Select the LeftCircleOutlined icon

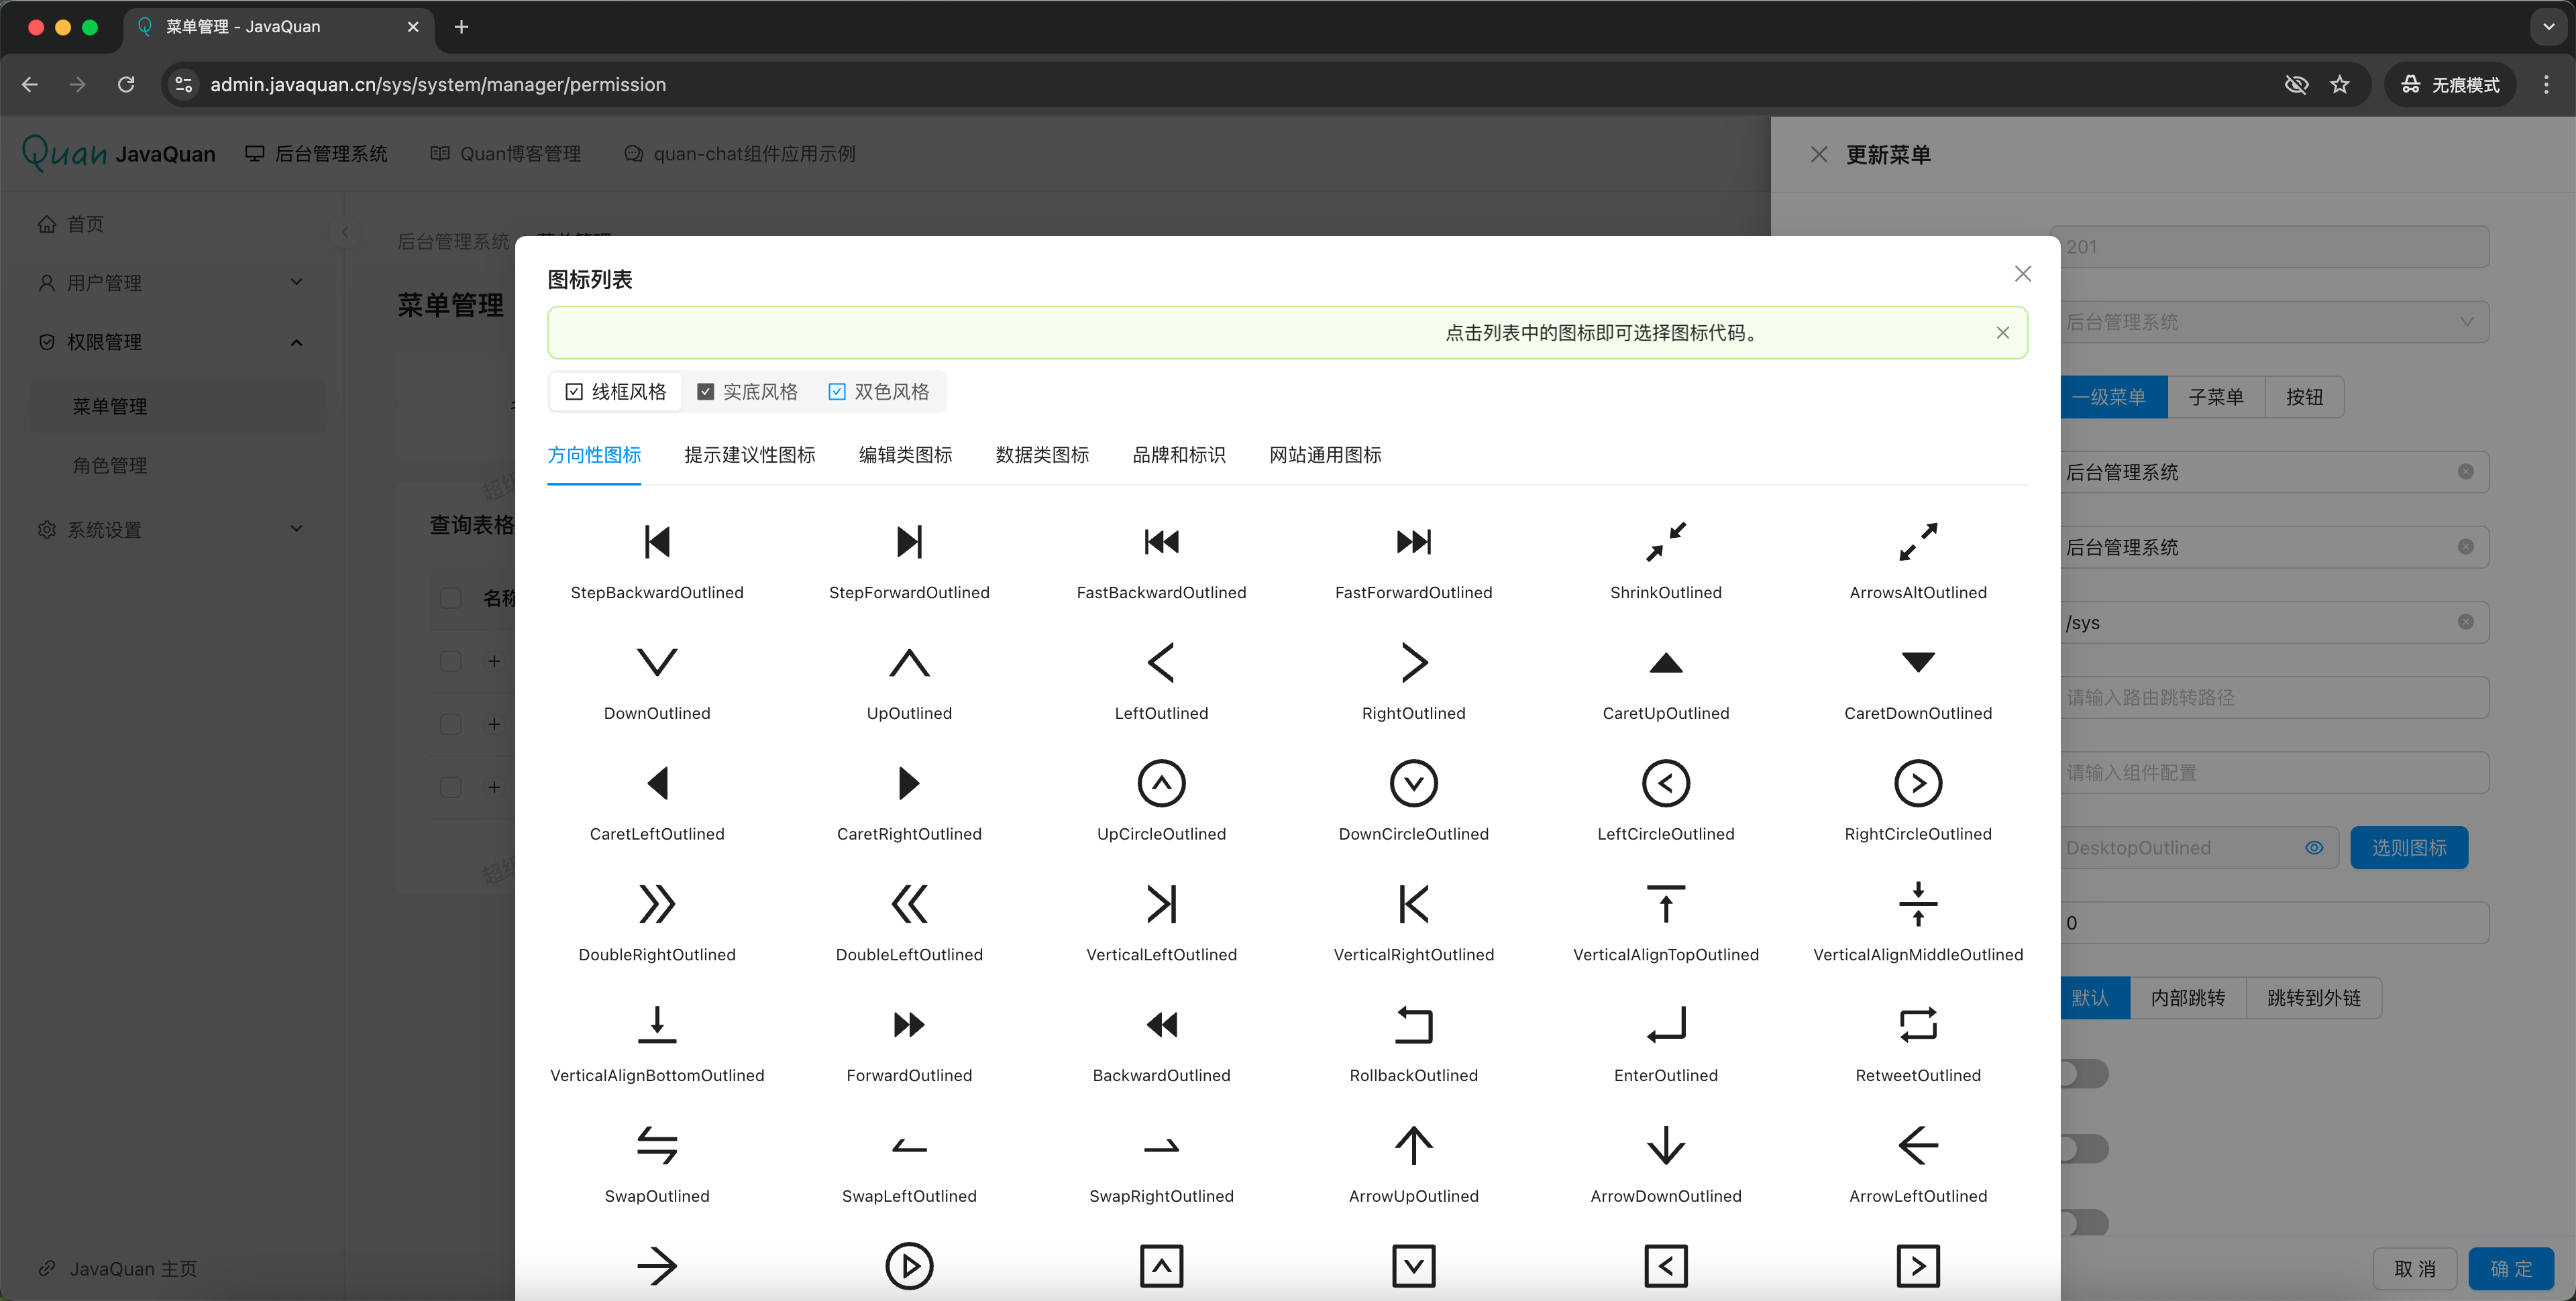tap(1666, 783)
